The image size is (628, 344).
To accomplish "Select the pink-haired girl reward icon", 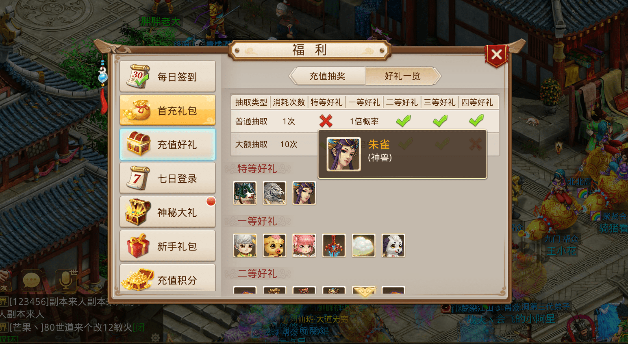I will (304, 245).
